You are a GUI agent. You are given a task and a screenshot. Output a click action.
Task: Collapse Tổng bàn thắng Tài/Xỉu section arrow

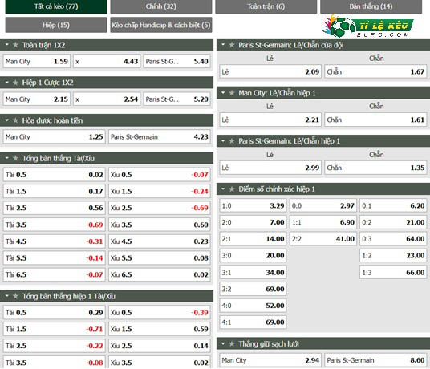[7, 158]
